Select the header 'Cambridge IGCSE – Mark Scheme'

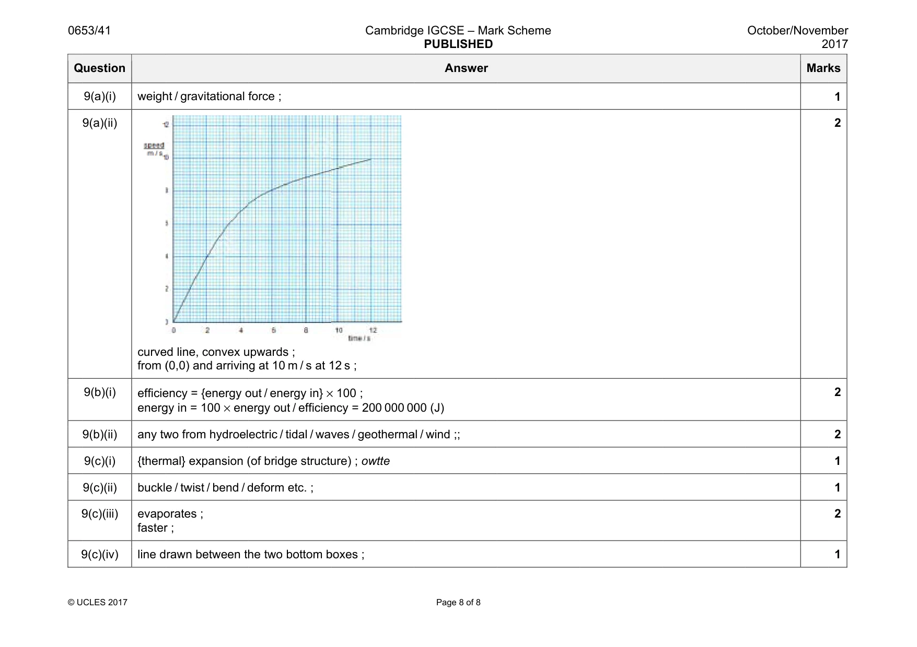(x=458, y=31)
